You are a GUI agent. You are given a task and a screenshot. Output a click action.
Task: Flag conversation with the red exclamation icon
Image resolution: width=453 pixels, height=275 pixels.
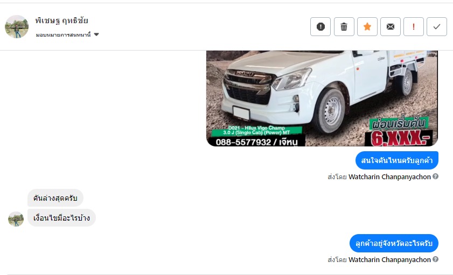tap(414, 26)
